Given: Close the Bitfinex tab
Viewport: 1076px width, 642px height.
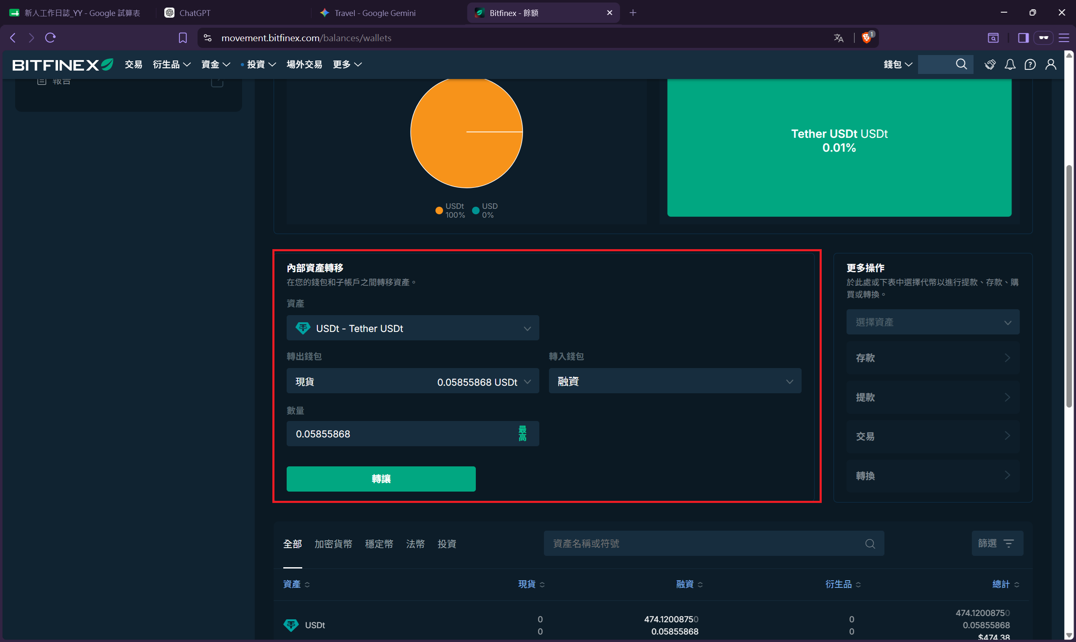Looking at the screenshot, I should pos(609,13).
